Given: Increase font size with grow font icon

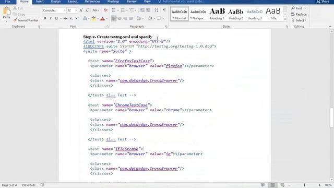Looking at the screenshot, I should (81, 10).
